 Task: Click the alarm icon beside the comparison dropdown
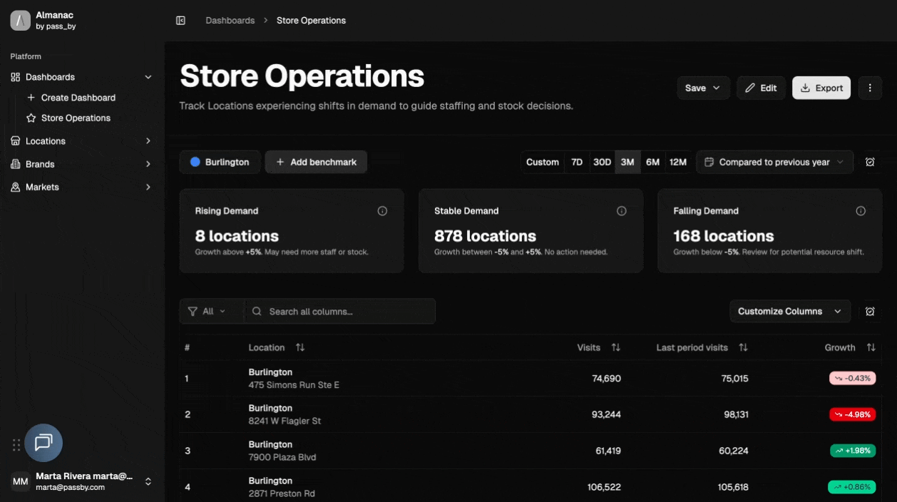point(871,162)
